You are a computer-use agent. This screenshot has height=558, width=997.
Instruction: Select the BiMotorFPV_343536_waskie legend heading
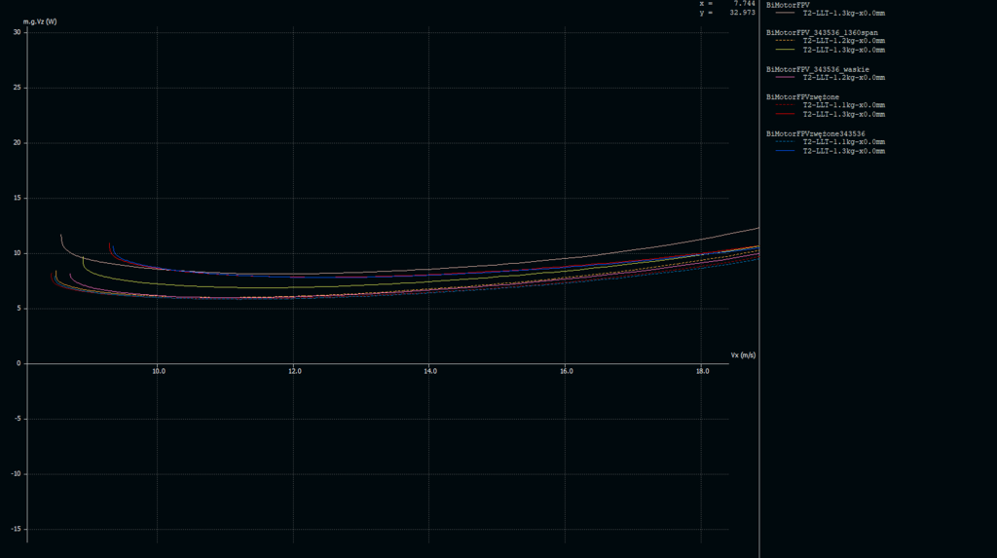tap(818, 69)
